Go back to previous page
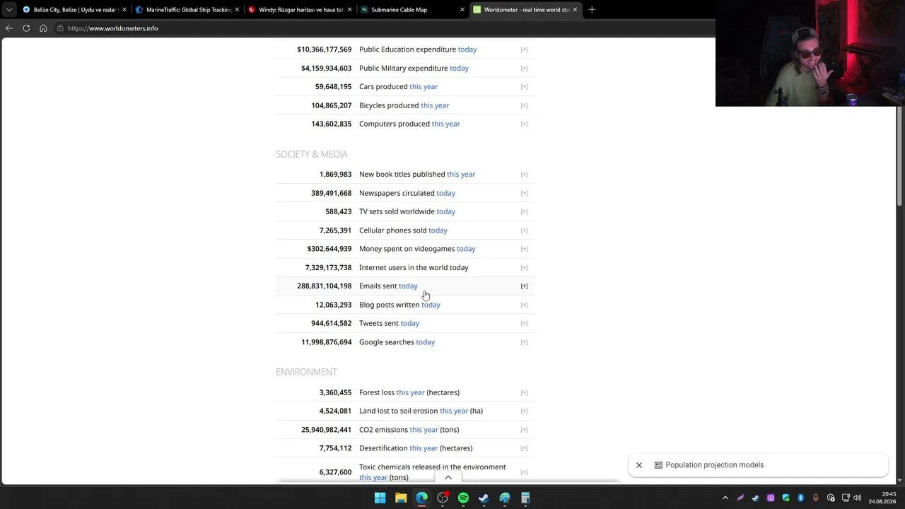905x509 pixels. coord(9,28)
